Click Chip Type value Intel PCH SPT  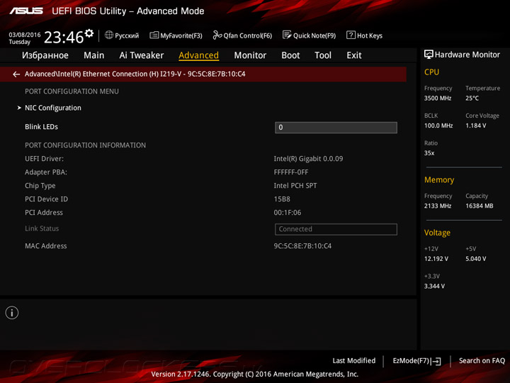[295, 186]
